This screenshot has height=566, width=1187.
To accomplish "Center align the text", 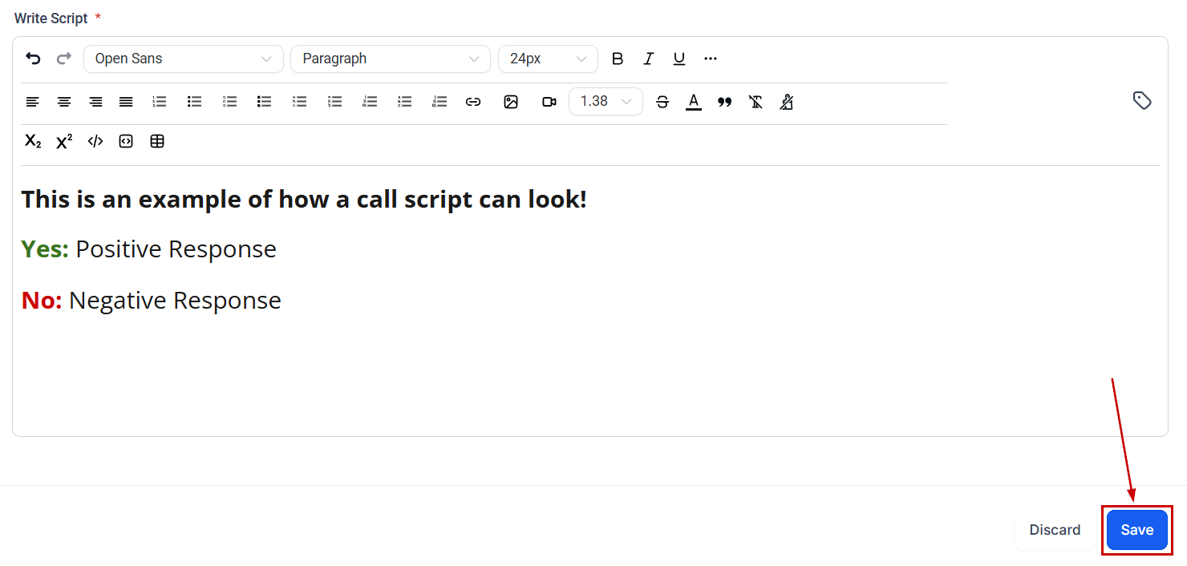I will pyautogui.click(x=64, y=102).
